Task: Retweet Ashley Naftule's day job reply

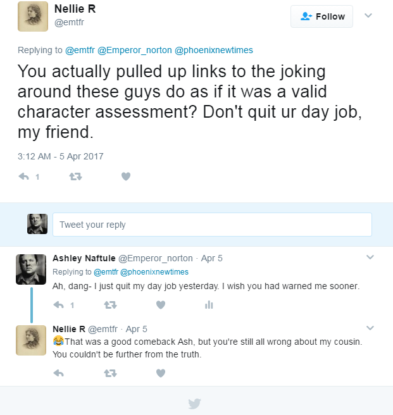Action: pos(109,305)
